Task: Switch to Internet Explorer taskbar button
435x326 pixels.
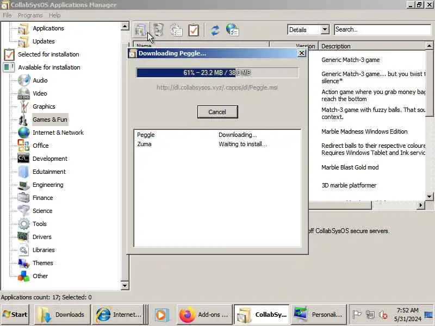Action: point(119,315)
